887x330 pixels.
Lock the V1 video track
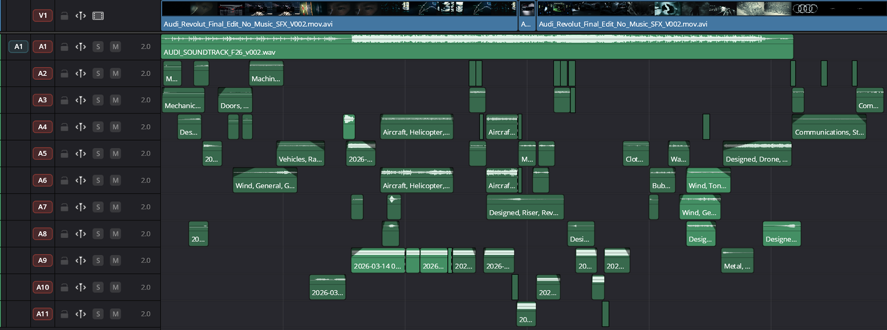pos(65,16)
